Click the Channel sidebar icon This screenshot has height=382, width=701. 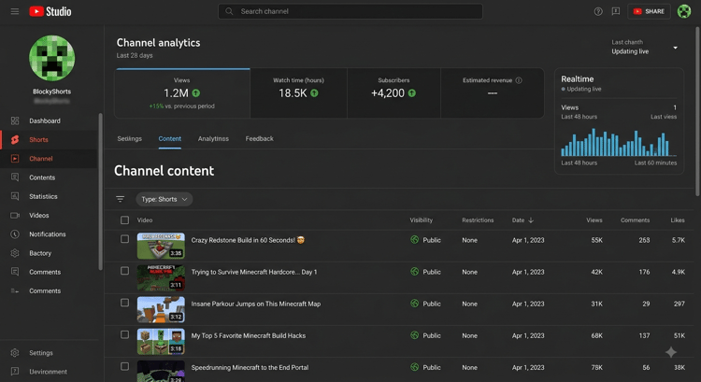pos(15,159)
